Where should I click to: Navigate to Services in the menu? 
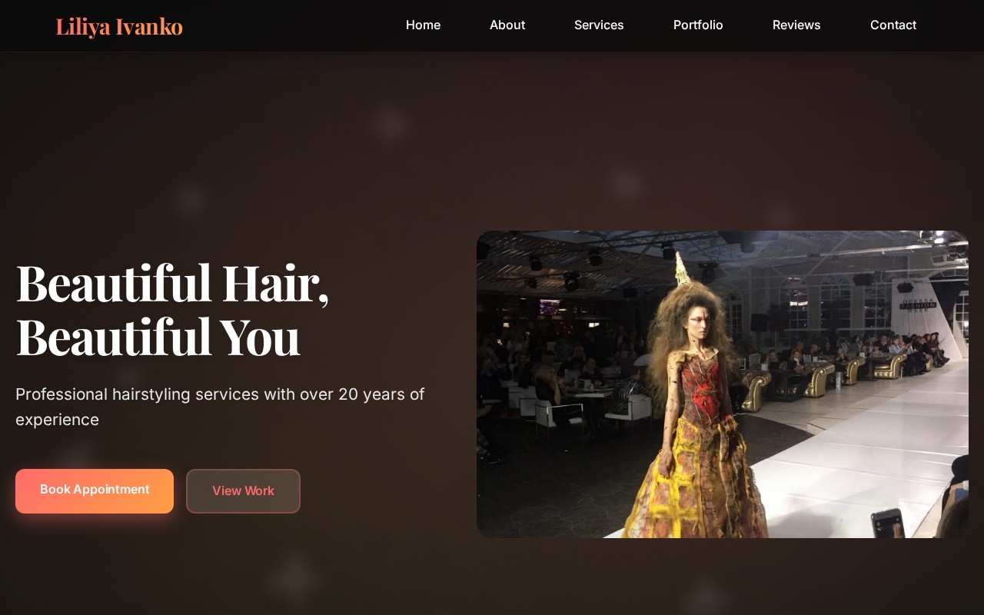point(599,25)
